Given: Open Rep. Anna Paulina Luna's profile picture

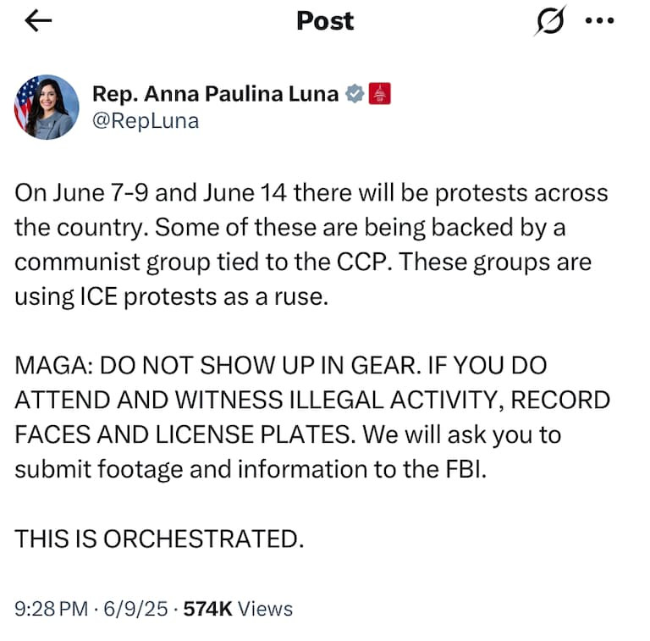Looking at the screenshot, I should (47, 107).
